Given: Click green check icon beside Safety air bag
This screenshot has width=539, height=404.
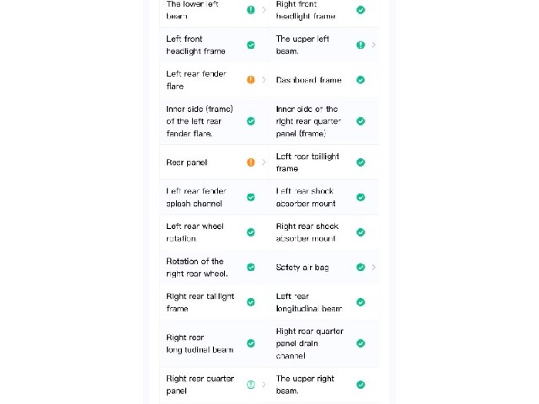Looking at the screenshot, I should [360, 268].
